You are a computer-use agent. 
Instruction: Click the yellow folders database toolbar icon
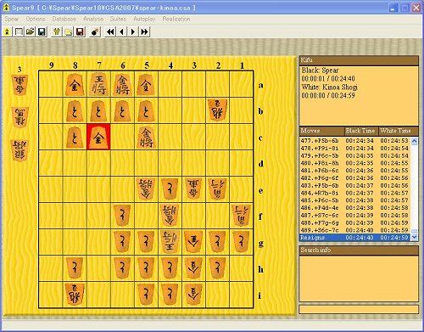(69, 31)
